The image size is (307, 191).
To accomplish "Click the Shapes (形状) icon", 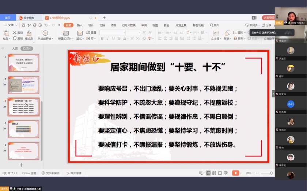I will [227, 33].
